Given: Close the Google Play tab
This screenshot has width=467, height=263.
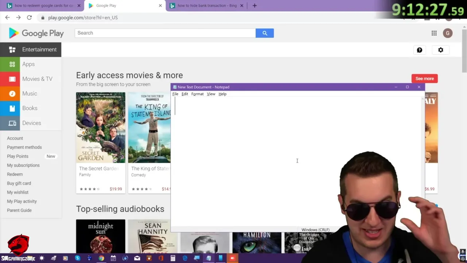Looking at the screenshot, I should click(x=160, y=5).
